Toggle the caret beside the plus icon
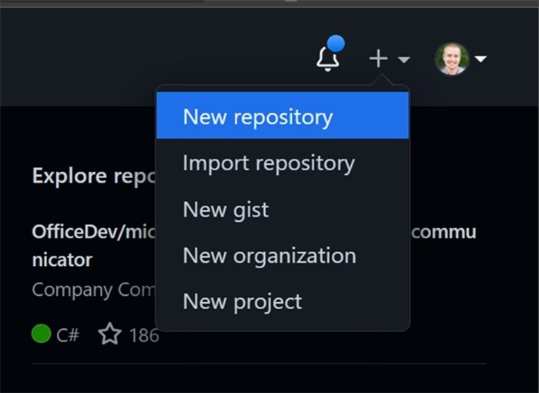 pyautogui.click(x=403, y=59)
